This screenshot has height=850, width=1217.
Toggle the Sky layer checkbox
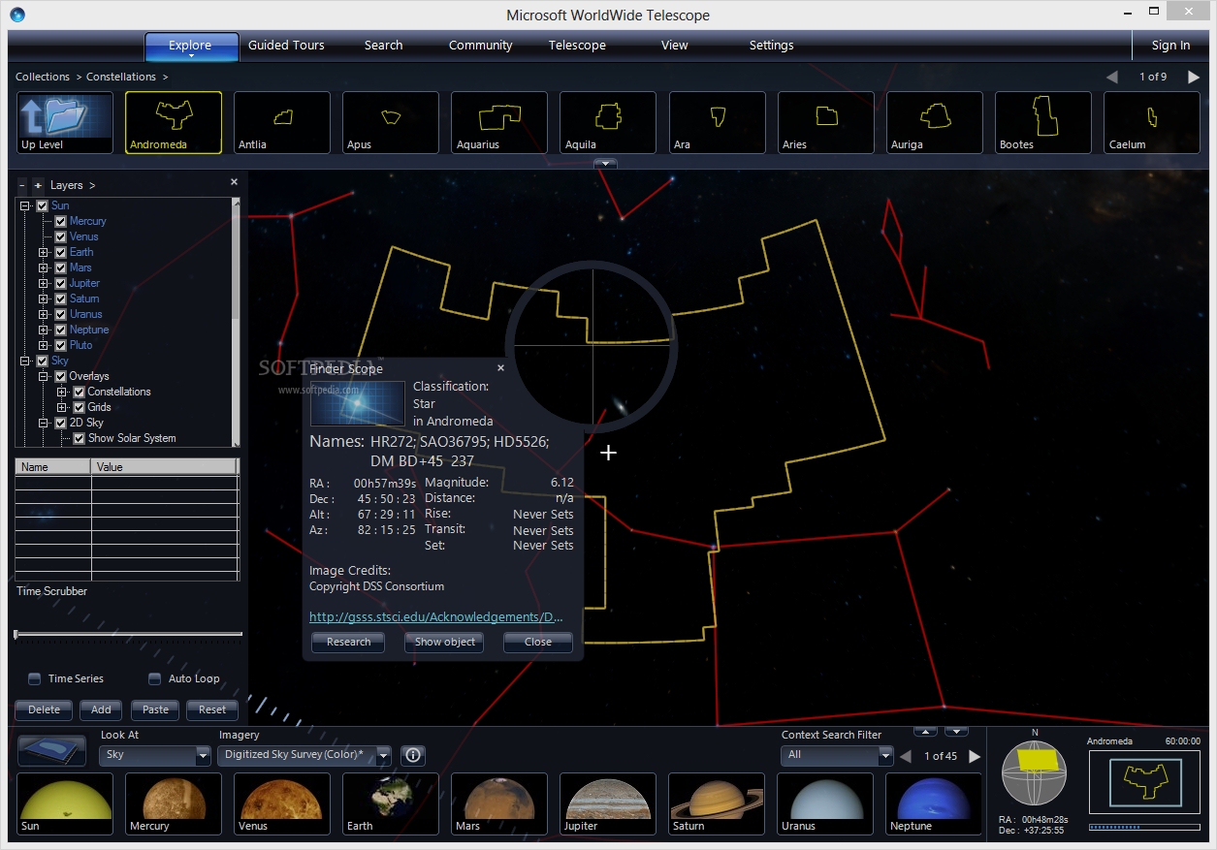pos(42,361)
